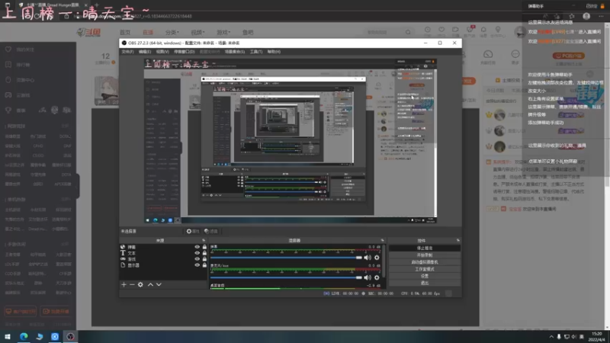Adjust 麦克风/Aux volume slider in mixer
Image resolution: width=610 pixels, height=343 pixels.
coord(286,277)
